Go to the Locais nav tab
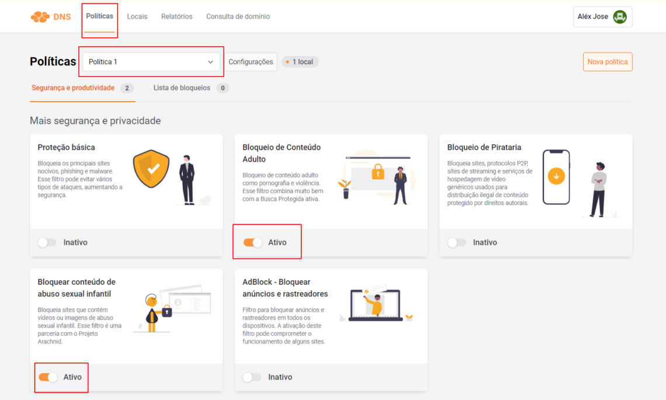Image resolution: width=666 pixels, height=400 pixels. click(137, 16)
